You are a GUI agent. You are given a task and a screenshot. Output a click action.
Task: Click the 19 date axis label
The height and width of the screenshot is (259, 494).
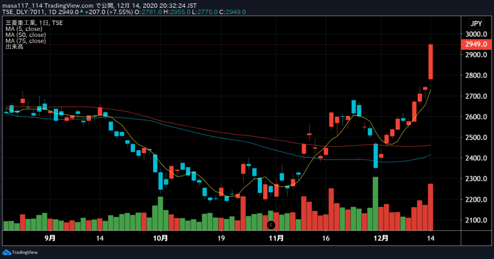click(221, 238)
